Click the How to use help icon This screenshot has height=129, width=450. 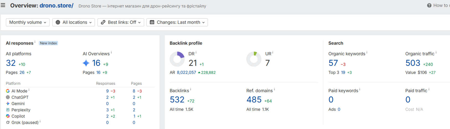(429, 5)
